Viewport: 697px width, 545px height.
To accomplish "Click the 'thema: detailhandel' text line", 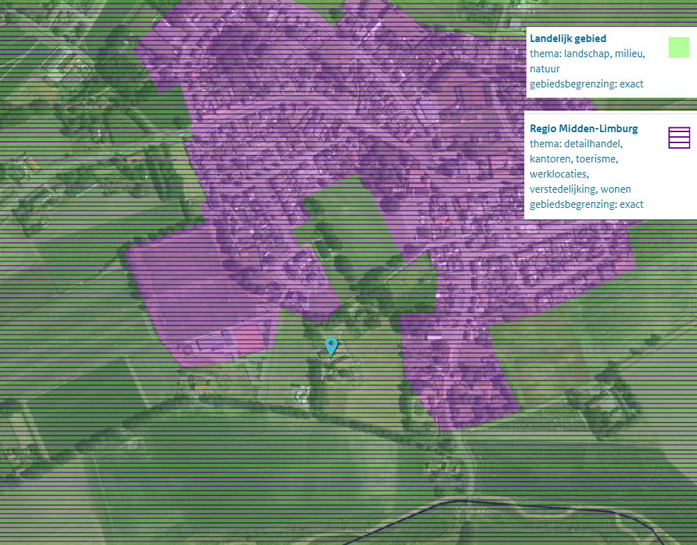I will (576, 144).
